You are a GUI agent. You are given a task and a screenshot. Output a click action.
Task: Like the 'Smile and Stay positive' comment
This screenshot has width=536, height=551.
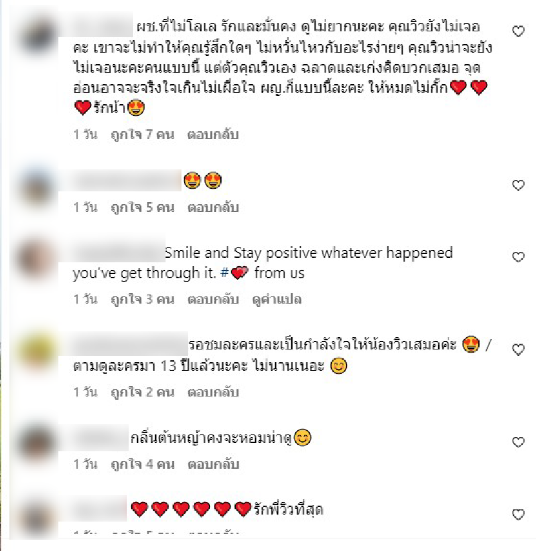(518, 257)
